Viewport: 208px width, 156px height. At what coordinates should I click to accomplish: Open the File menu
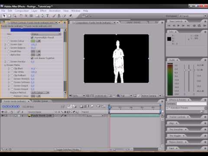tap(3, 11)
